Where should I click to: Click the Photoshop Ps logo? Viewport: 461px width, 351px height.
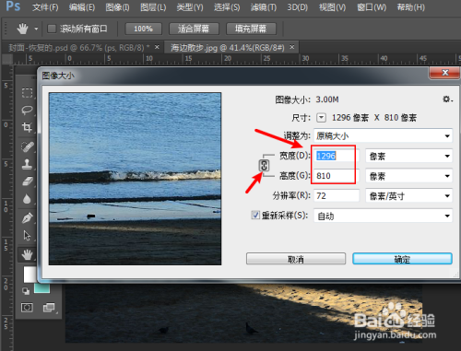point(13,6)
